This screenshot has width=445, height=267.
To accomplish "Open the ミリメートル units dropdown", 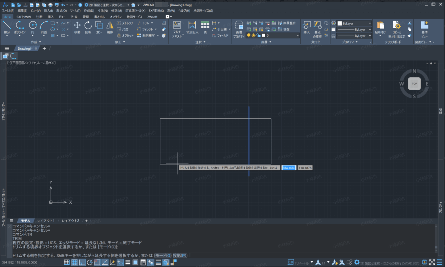I will click(312, 262).
